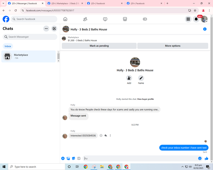Click the house profile picture in chat center

(135, 62)
